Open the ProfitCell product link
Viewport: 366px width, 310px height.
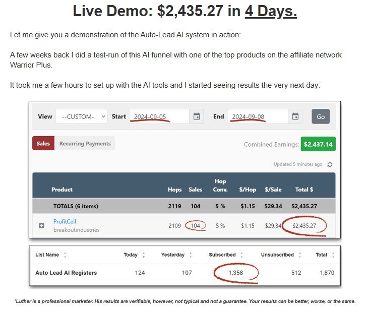[65, 221]
